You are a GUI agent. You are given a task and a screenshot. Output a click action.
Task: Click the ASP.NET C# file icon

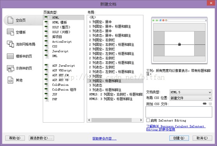pos(47,75)
